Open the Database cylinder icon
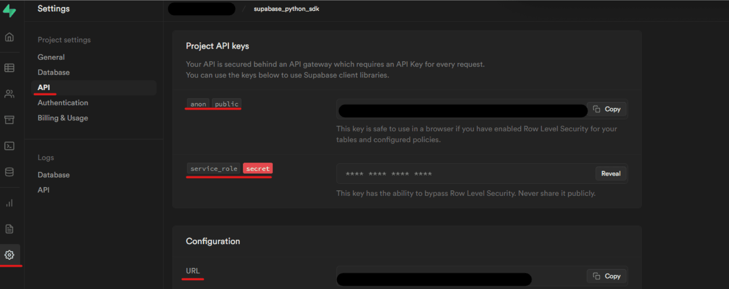The width and height of the screenshot is (729, 289). (x=9, y=172)
